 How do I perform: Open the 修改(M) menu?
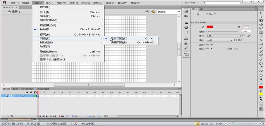click(x=61, y=3)
